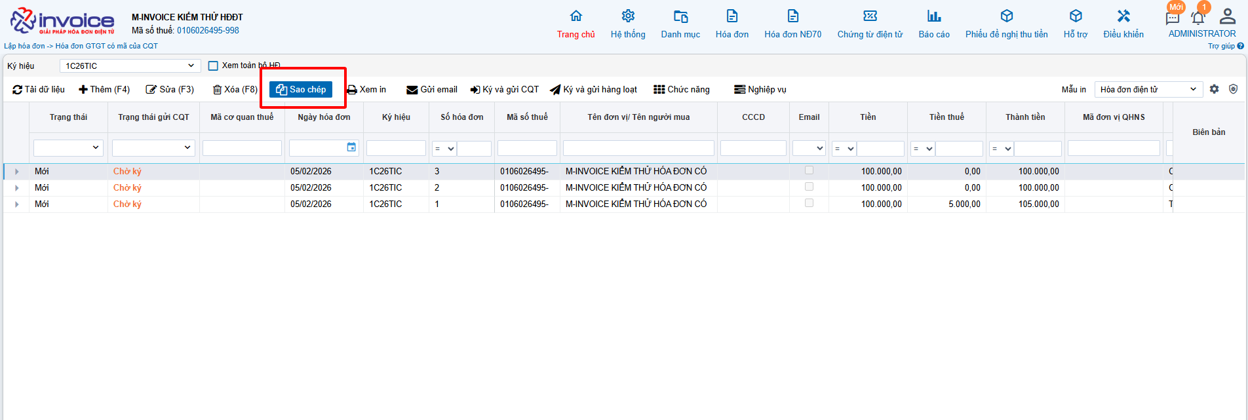Click the Ký và gửi CQT button
This screenshot has width=1248, height=420.
(x=504, y=90)
